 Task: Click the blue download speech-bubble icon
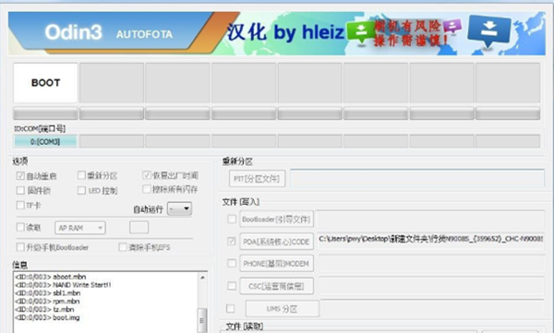[489, 30]
